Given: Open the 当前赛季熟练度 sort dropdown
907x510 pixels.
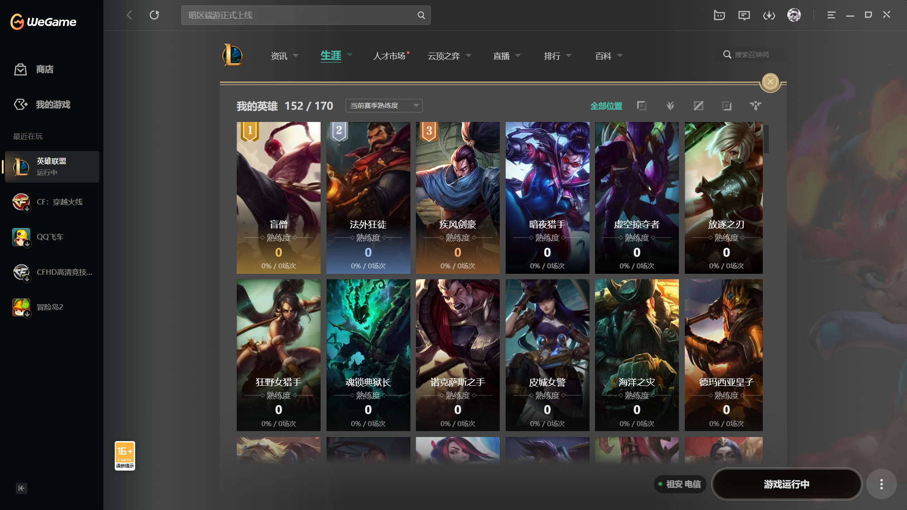Looking at the screenshot, I should [x=384, y=106].
